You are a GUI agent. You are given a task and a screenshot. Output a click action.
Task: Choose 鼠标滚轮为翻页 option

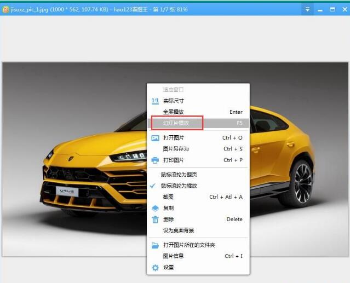click(x=198, y=175)
